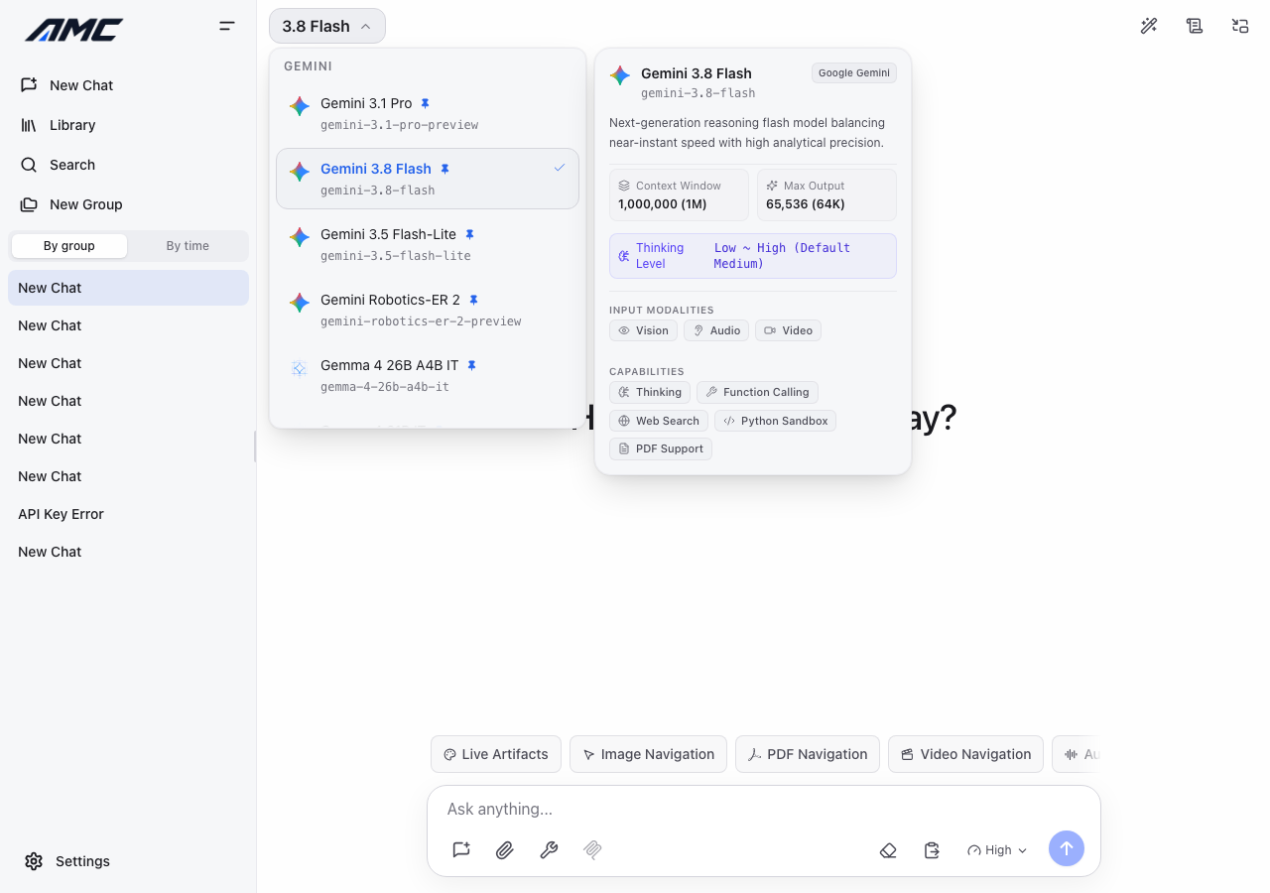Image resolution: width=1270 pixels, height=893 pixels.
Task: Click the Gemini 3.8 Flash title in details card
Action: pos(697,73)
